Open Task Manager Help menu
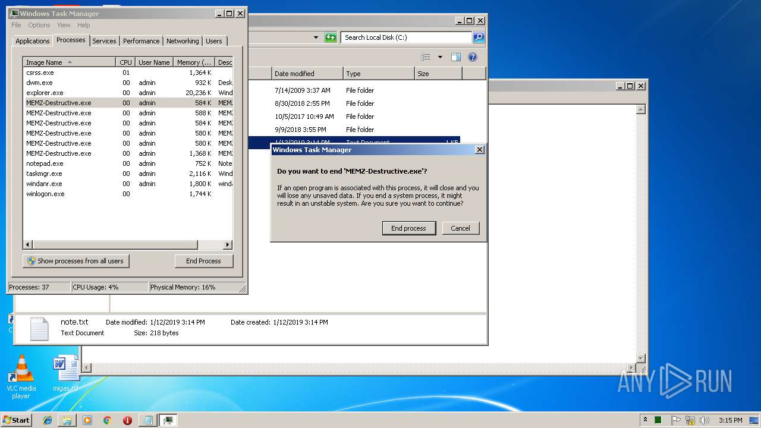 84,25
